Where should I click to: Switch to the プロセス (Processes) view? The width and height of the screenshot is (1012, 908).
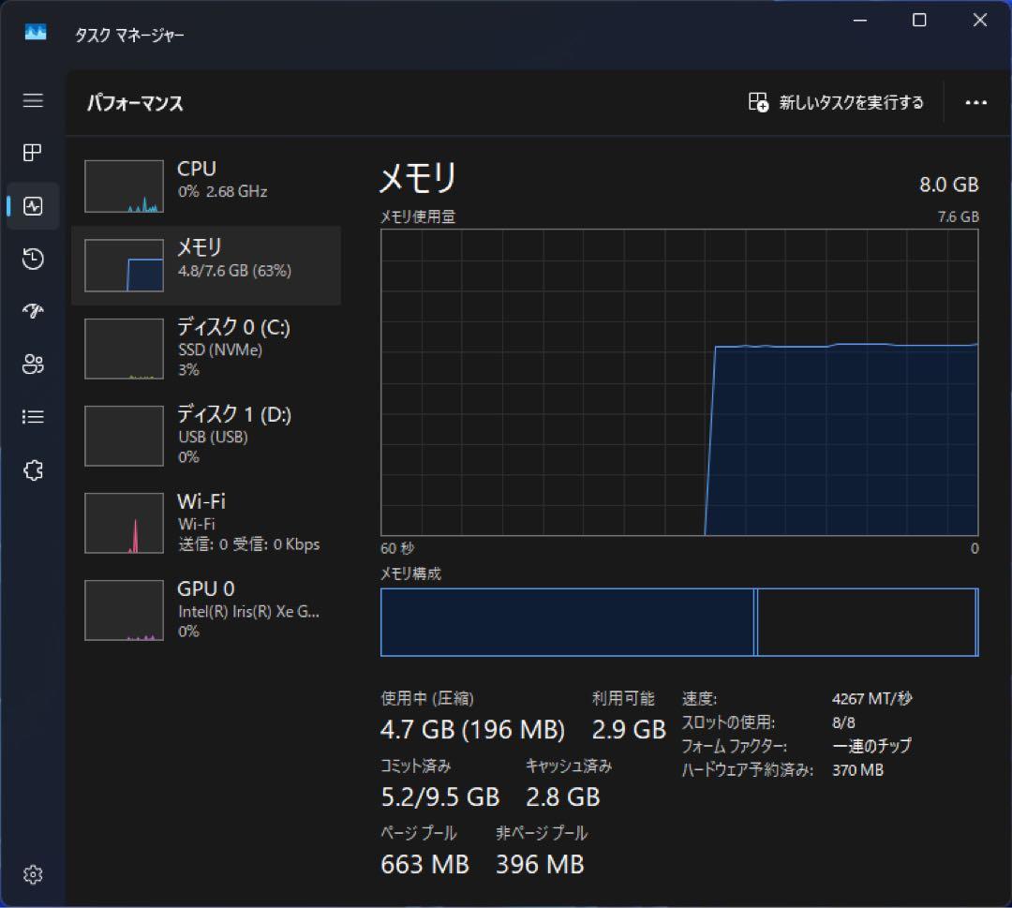(x=33, y=153)
